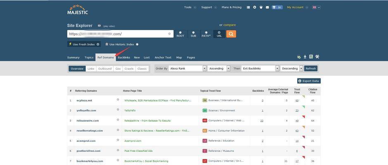Open the messages envelope icon
The image size is (388, 165).
coord(267,7)
